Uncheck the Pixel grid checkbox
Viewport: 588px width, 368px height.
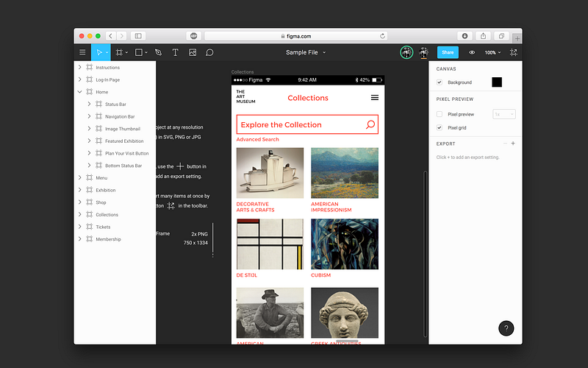tap(440, 127)
